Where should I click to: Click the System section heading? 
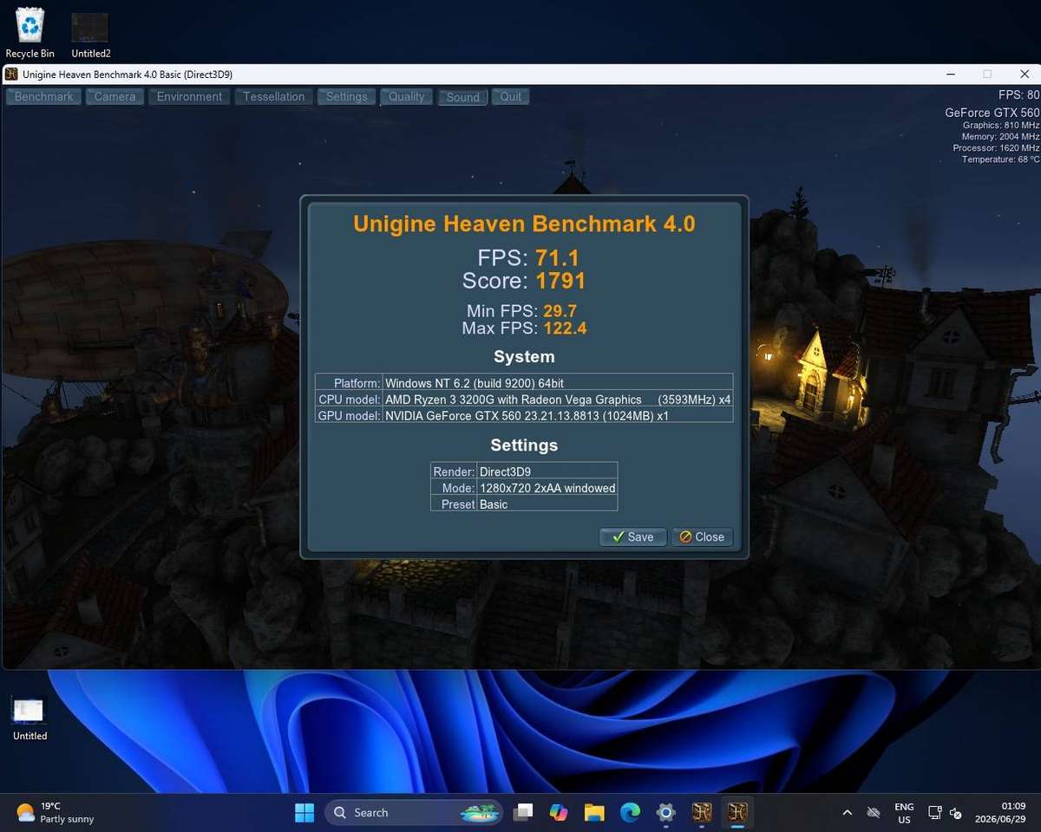(524, 357)
